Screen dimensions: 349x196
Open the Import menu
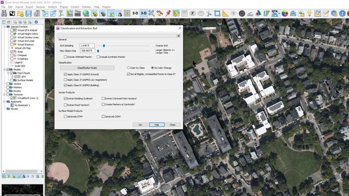[19, 7]
